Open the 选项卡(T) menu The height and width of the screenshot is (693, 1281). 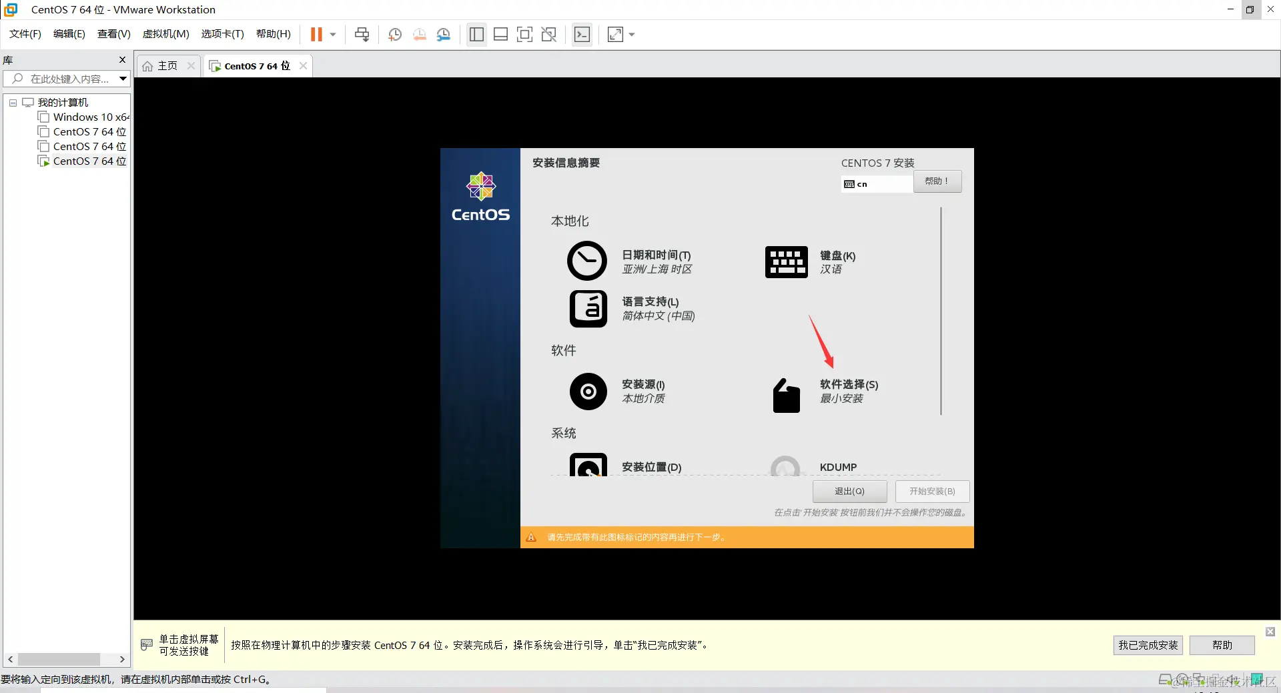tap(223, 34)
